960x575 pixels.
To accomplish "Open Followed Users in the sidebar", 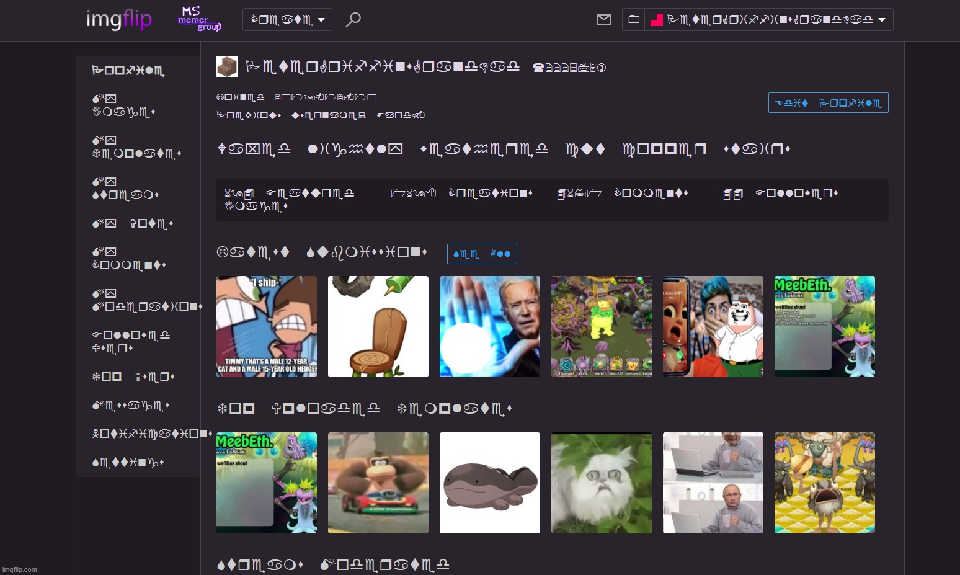I will [x=131, y=342].
